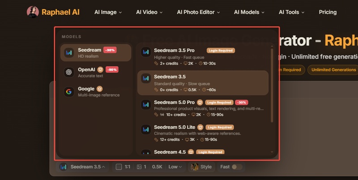Click the Google G logo icon
Screen dimensions: 358x180
pos(69,92)
